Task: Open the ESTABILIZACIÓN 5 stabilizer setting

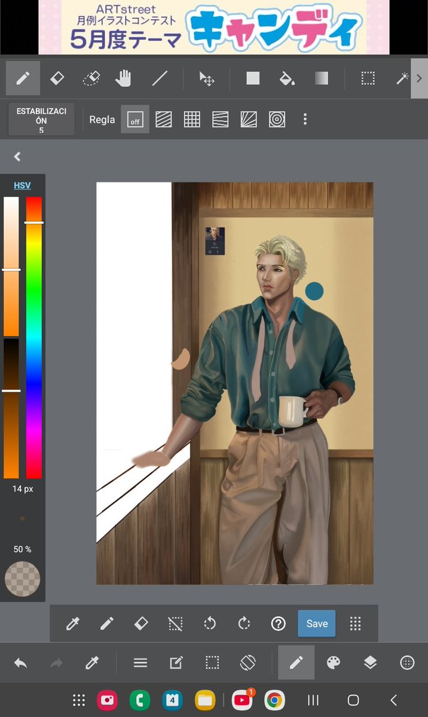Action: (x=41, y=120)
